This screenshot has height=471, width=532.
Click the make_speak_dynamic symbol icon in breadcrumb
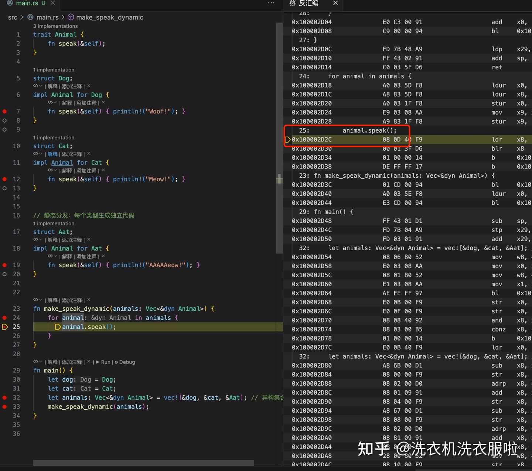pos(70,17)
